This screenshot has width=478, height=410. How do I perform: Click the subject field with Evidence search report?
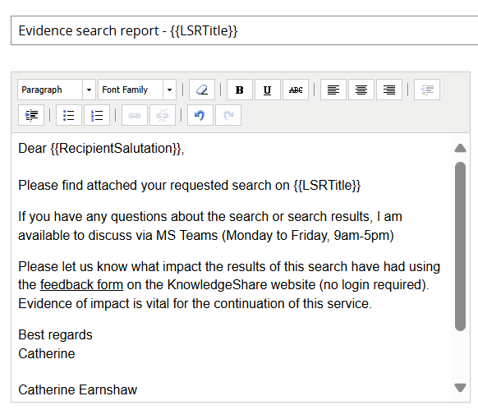tap(244, 30)
